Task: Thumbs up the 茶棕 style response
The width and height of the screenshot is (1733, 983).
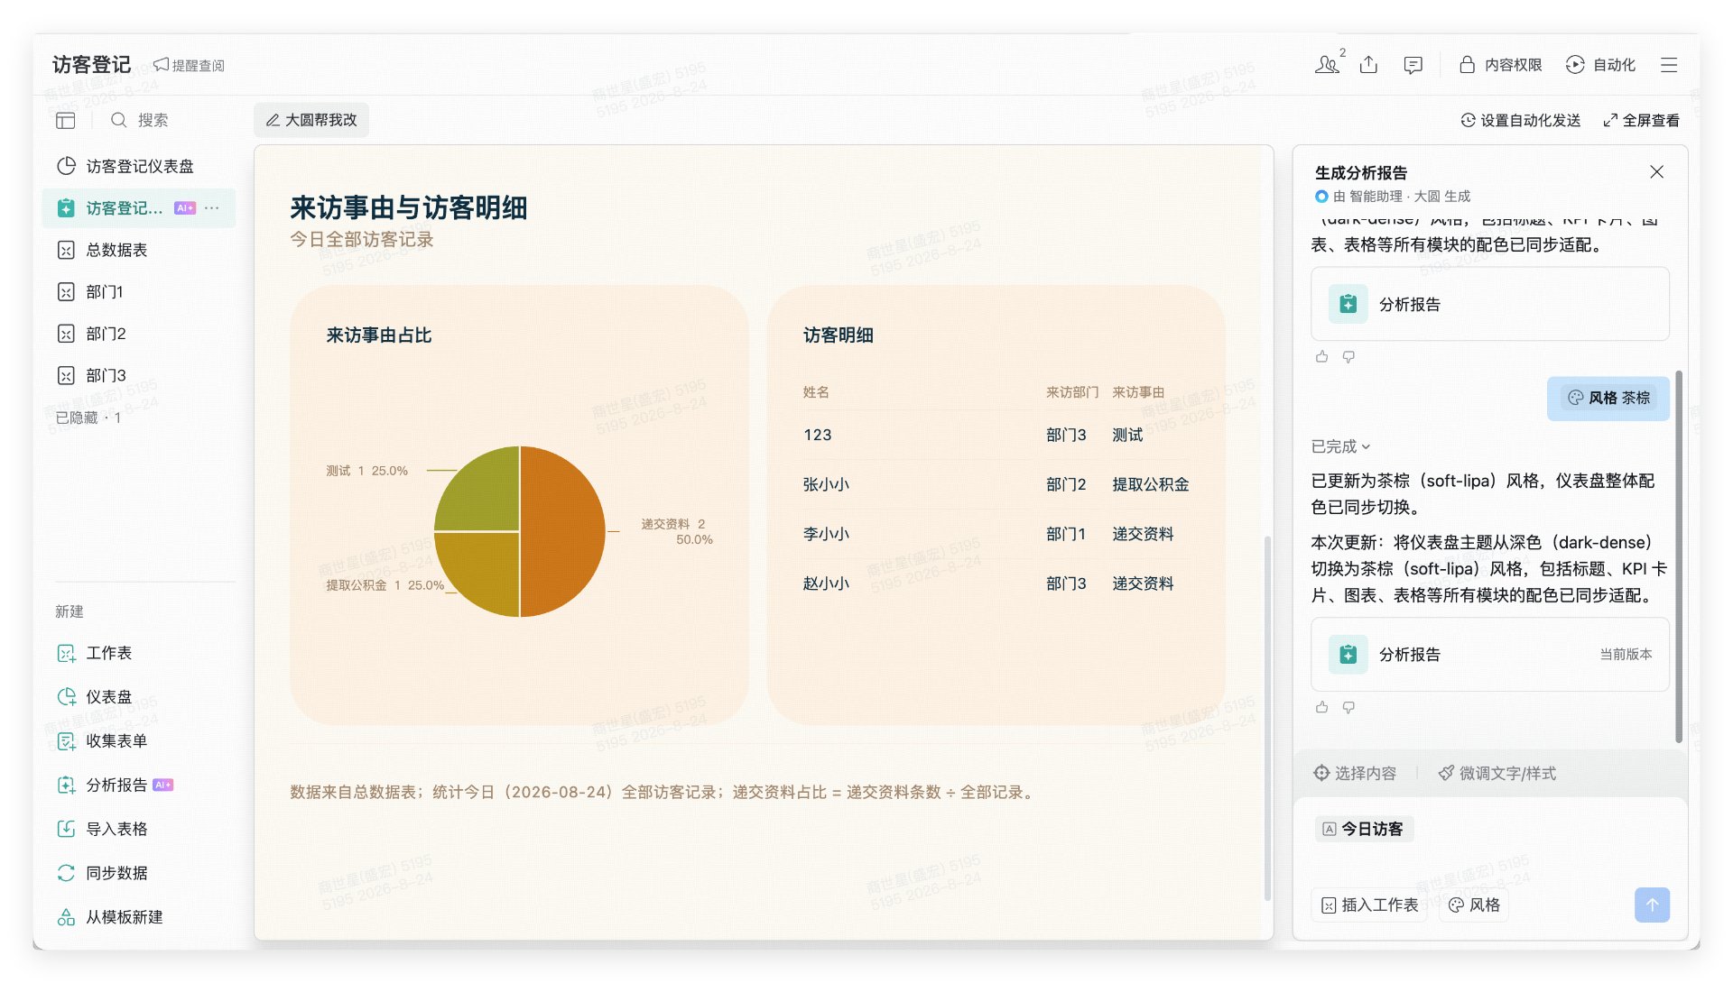Action: (1322, 708)
